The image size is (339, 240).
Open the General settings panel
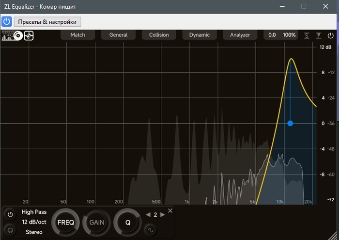118,35
